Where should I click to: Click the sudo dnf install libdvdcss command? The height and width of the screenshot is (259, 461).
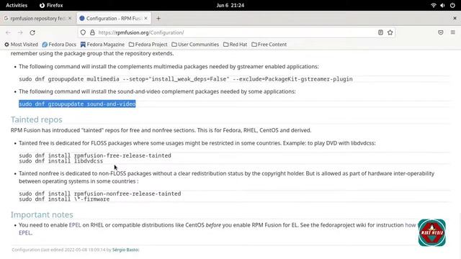click(x=61, y=161)
